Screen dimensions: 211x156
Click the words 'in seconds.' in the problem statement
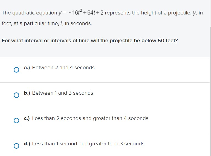click(x=78, y=23)
